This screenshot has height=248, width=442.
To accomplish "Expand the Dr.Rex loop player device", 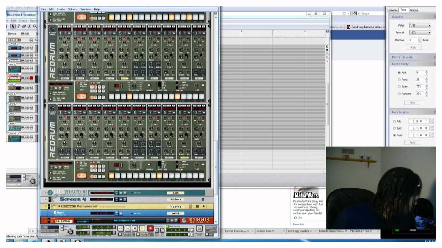I will pos(45,213).
